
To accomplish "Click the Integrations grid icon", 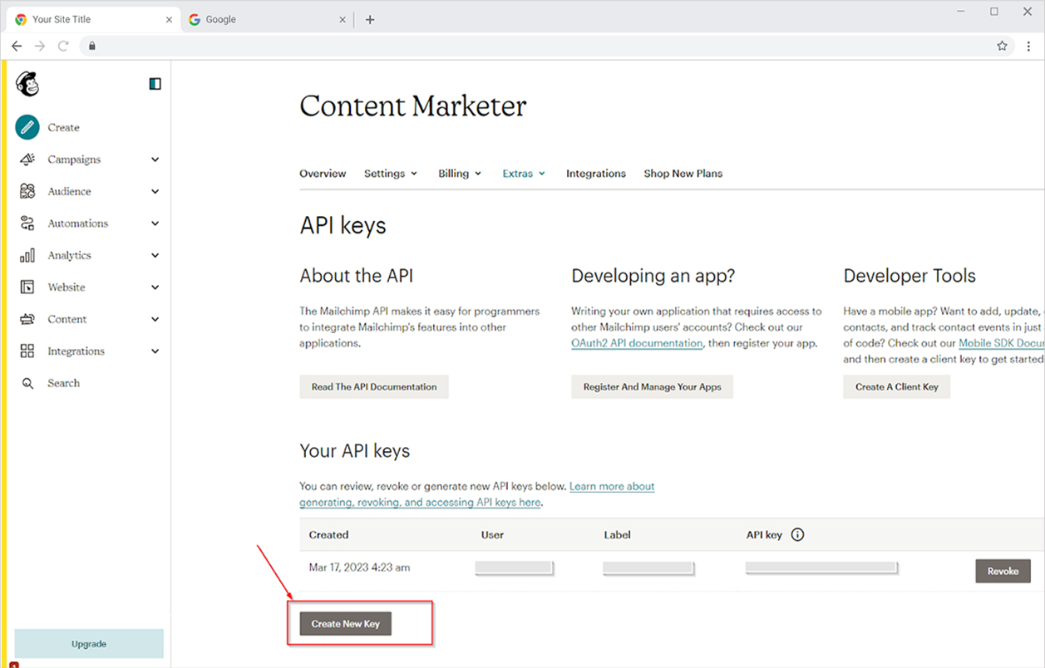I will pyautogui.click(x=27, y=351).
